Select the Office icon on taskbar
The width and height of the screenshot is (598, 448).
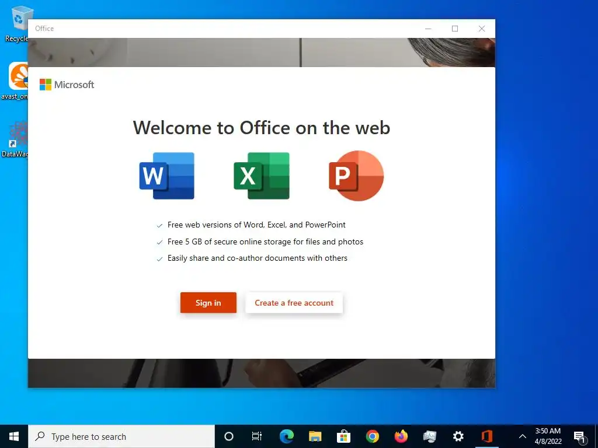coord(487,436)
